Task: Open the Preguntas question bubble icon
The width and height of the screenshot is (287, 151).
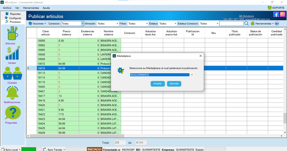Action: coord(13,113)
